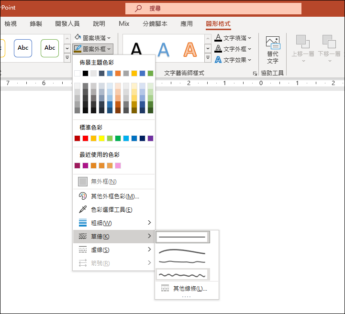This screenshot has height=314, width=345.
Task: Click the palette icon for more outline colors
Action: pyautogui.click(x=83, y=196)
